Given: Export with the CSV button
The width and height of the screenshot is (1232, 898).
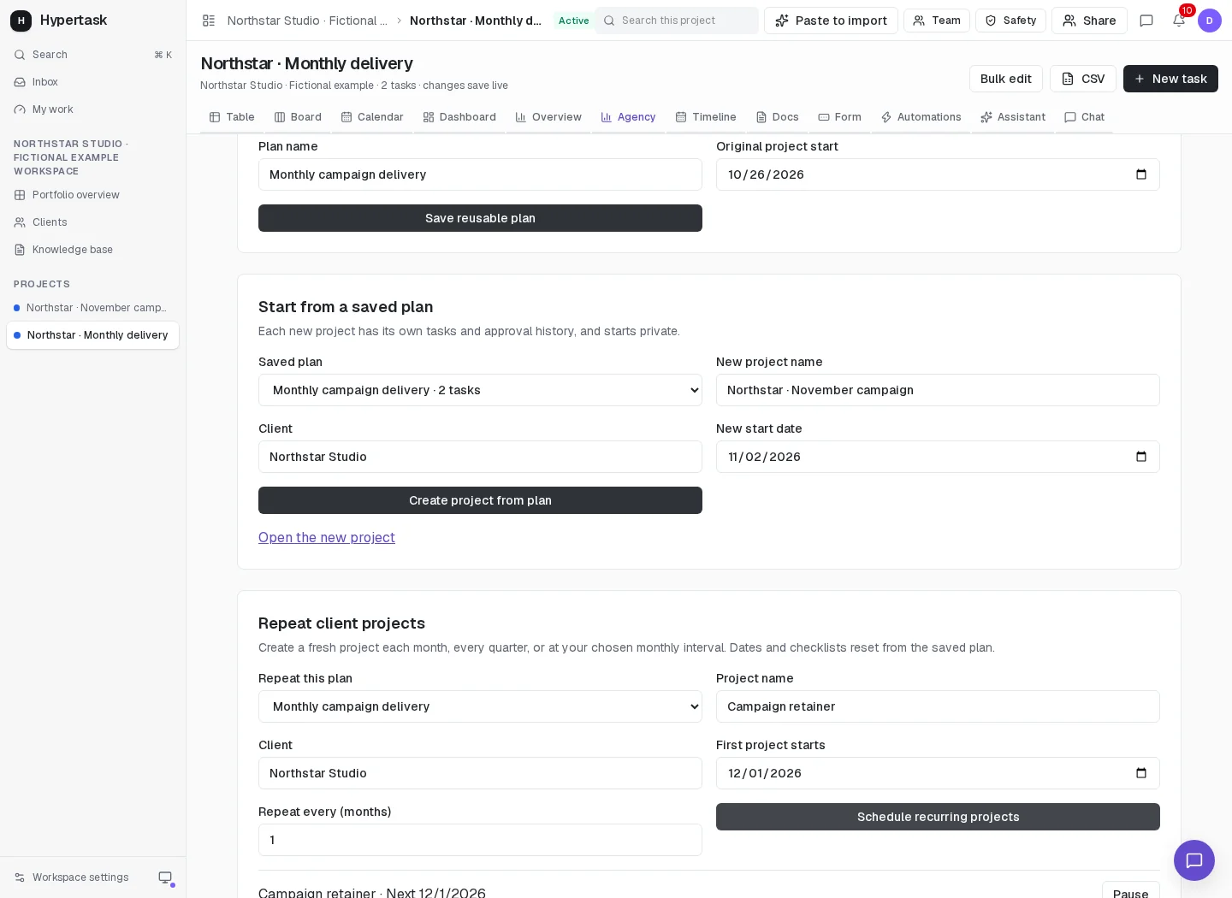Looking at the screenshot, I should 1083,79.
